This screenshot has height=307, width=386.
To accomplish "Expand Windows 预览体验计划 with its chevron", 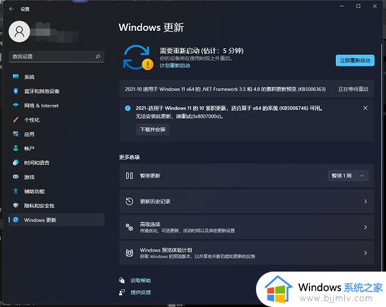I will pos(365,253).
